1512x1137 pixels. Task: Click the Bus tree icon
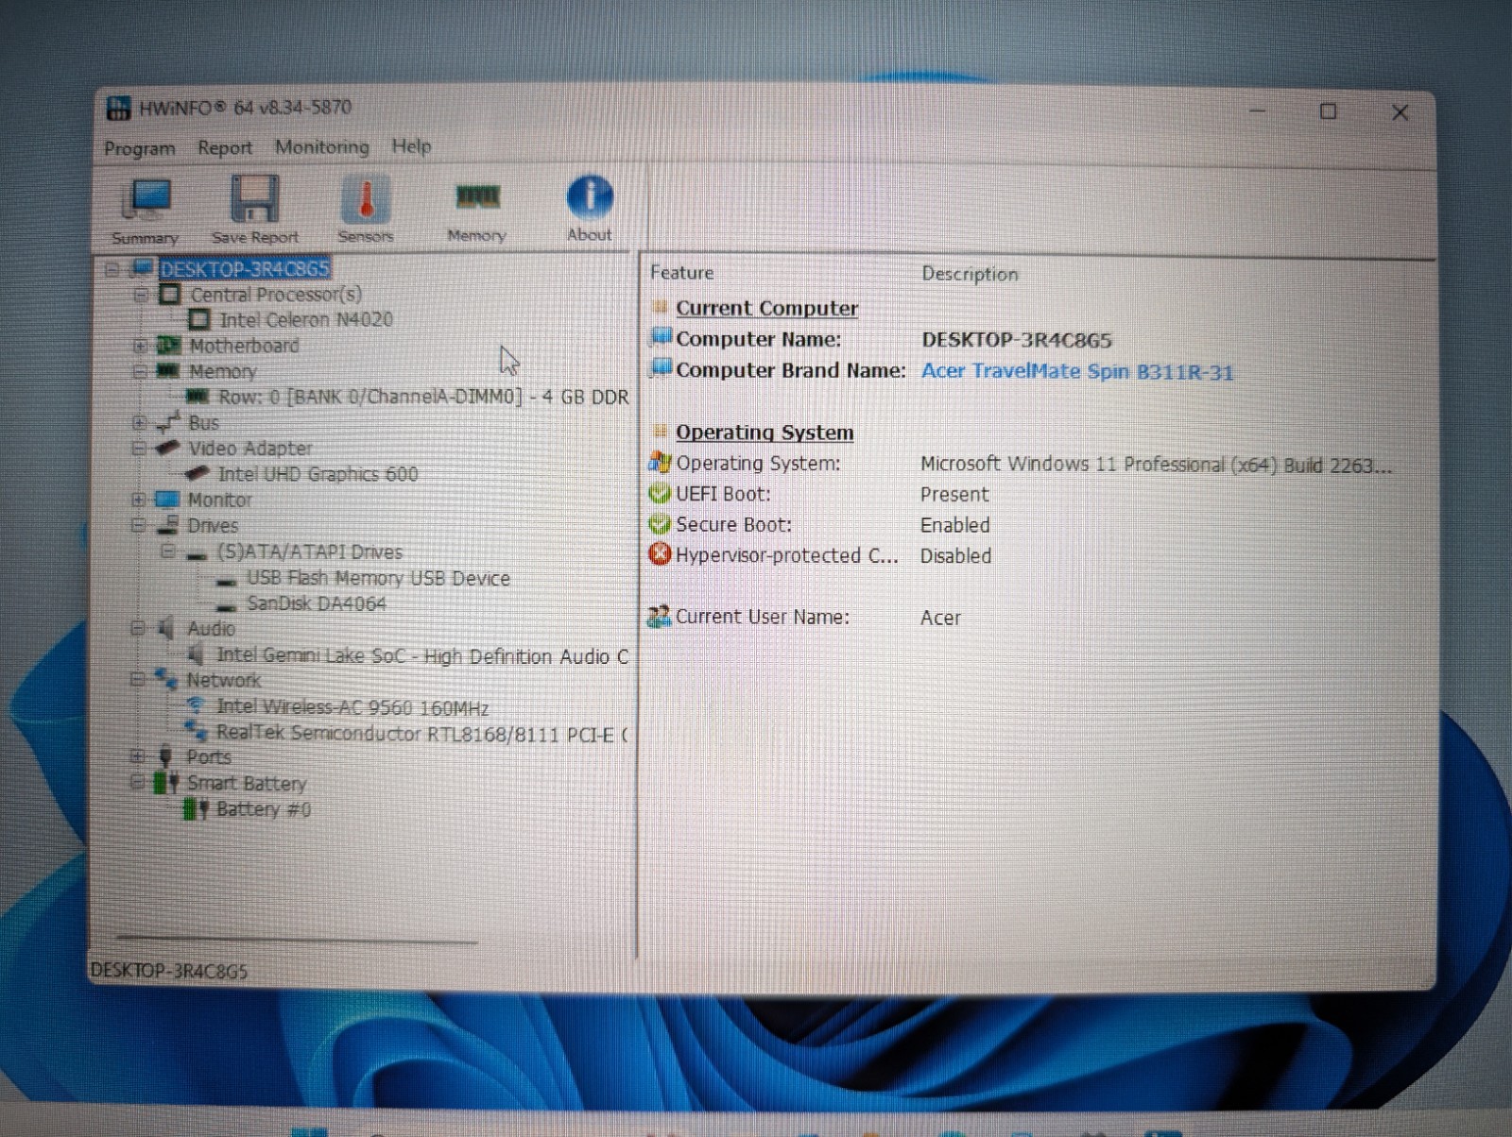point(168,422)
